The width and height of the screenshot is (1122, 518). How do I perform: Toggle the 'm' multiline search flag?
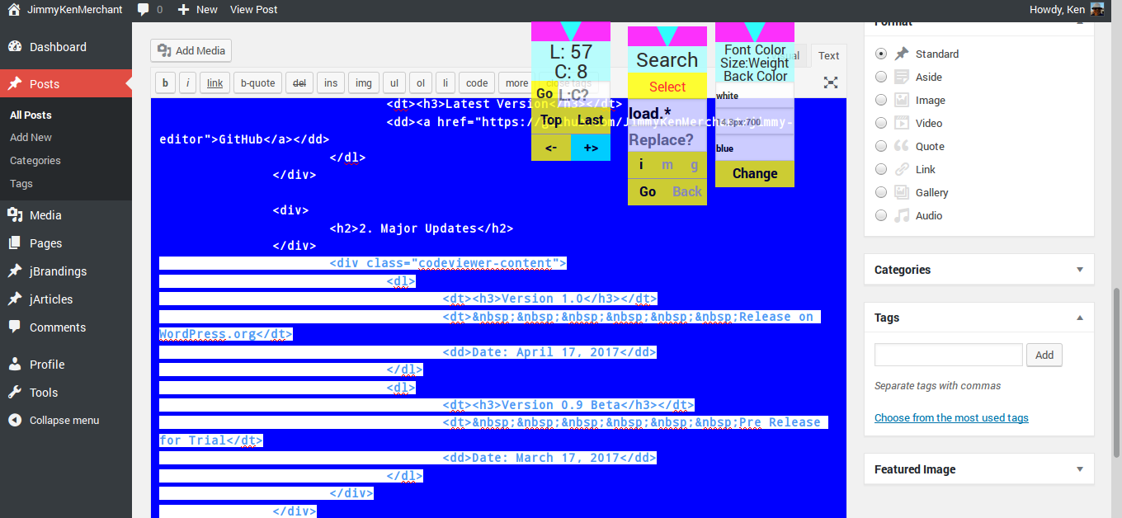coord(667,165)
